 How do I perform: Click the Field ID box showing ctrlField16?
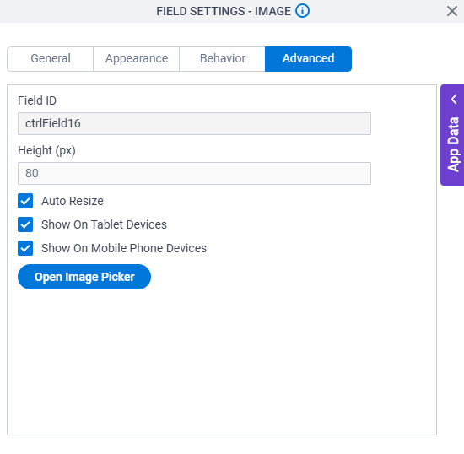click(x=194, y=123)
